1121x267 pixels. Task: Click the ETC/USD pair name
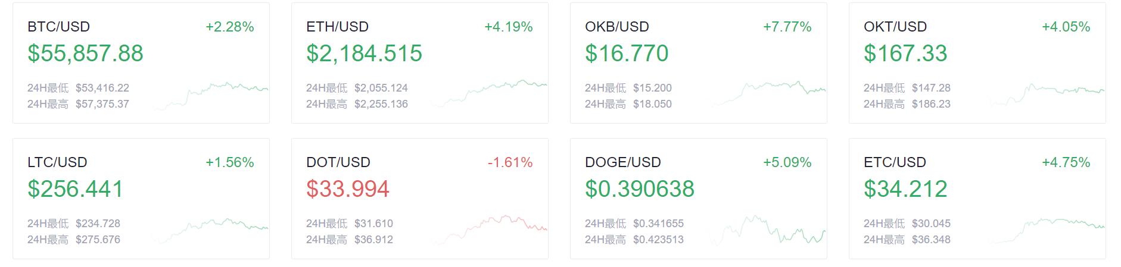tap(895, 162)
